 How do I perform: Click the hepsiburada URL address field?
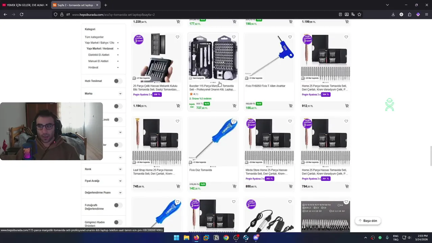click(x=202, y=15)
